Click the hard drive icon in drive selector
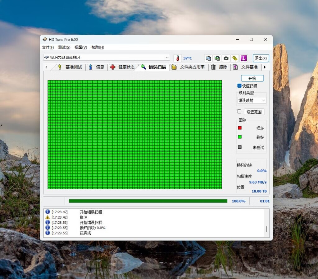This screenshot has width=318, height=279. [x=47, y=57]
